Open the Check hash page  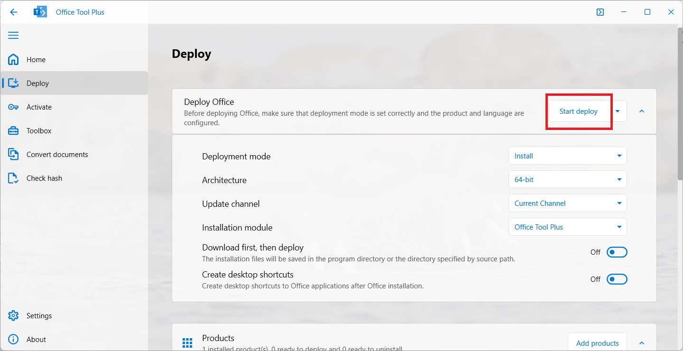74,178
